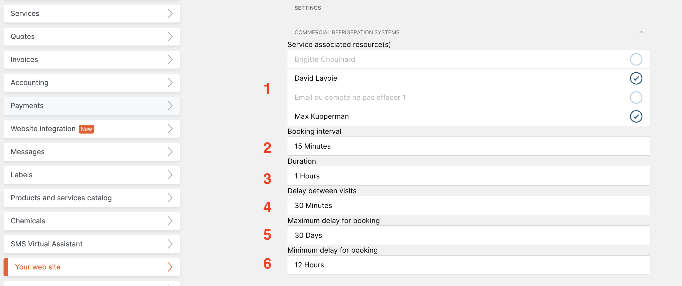Collapse the Commercial Refrigeration Systems section
Screen dimensions: 682x286
[642, 32]
